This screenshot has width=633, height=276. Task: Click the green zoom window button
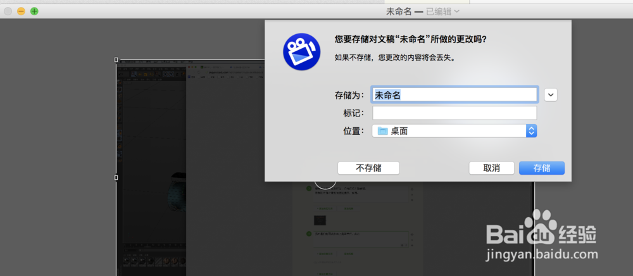point(35,11)
